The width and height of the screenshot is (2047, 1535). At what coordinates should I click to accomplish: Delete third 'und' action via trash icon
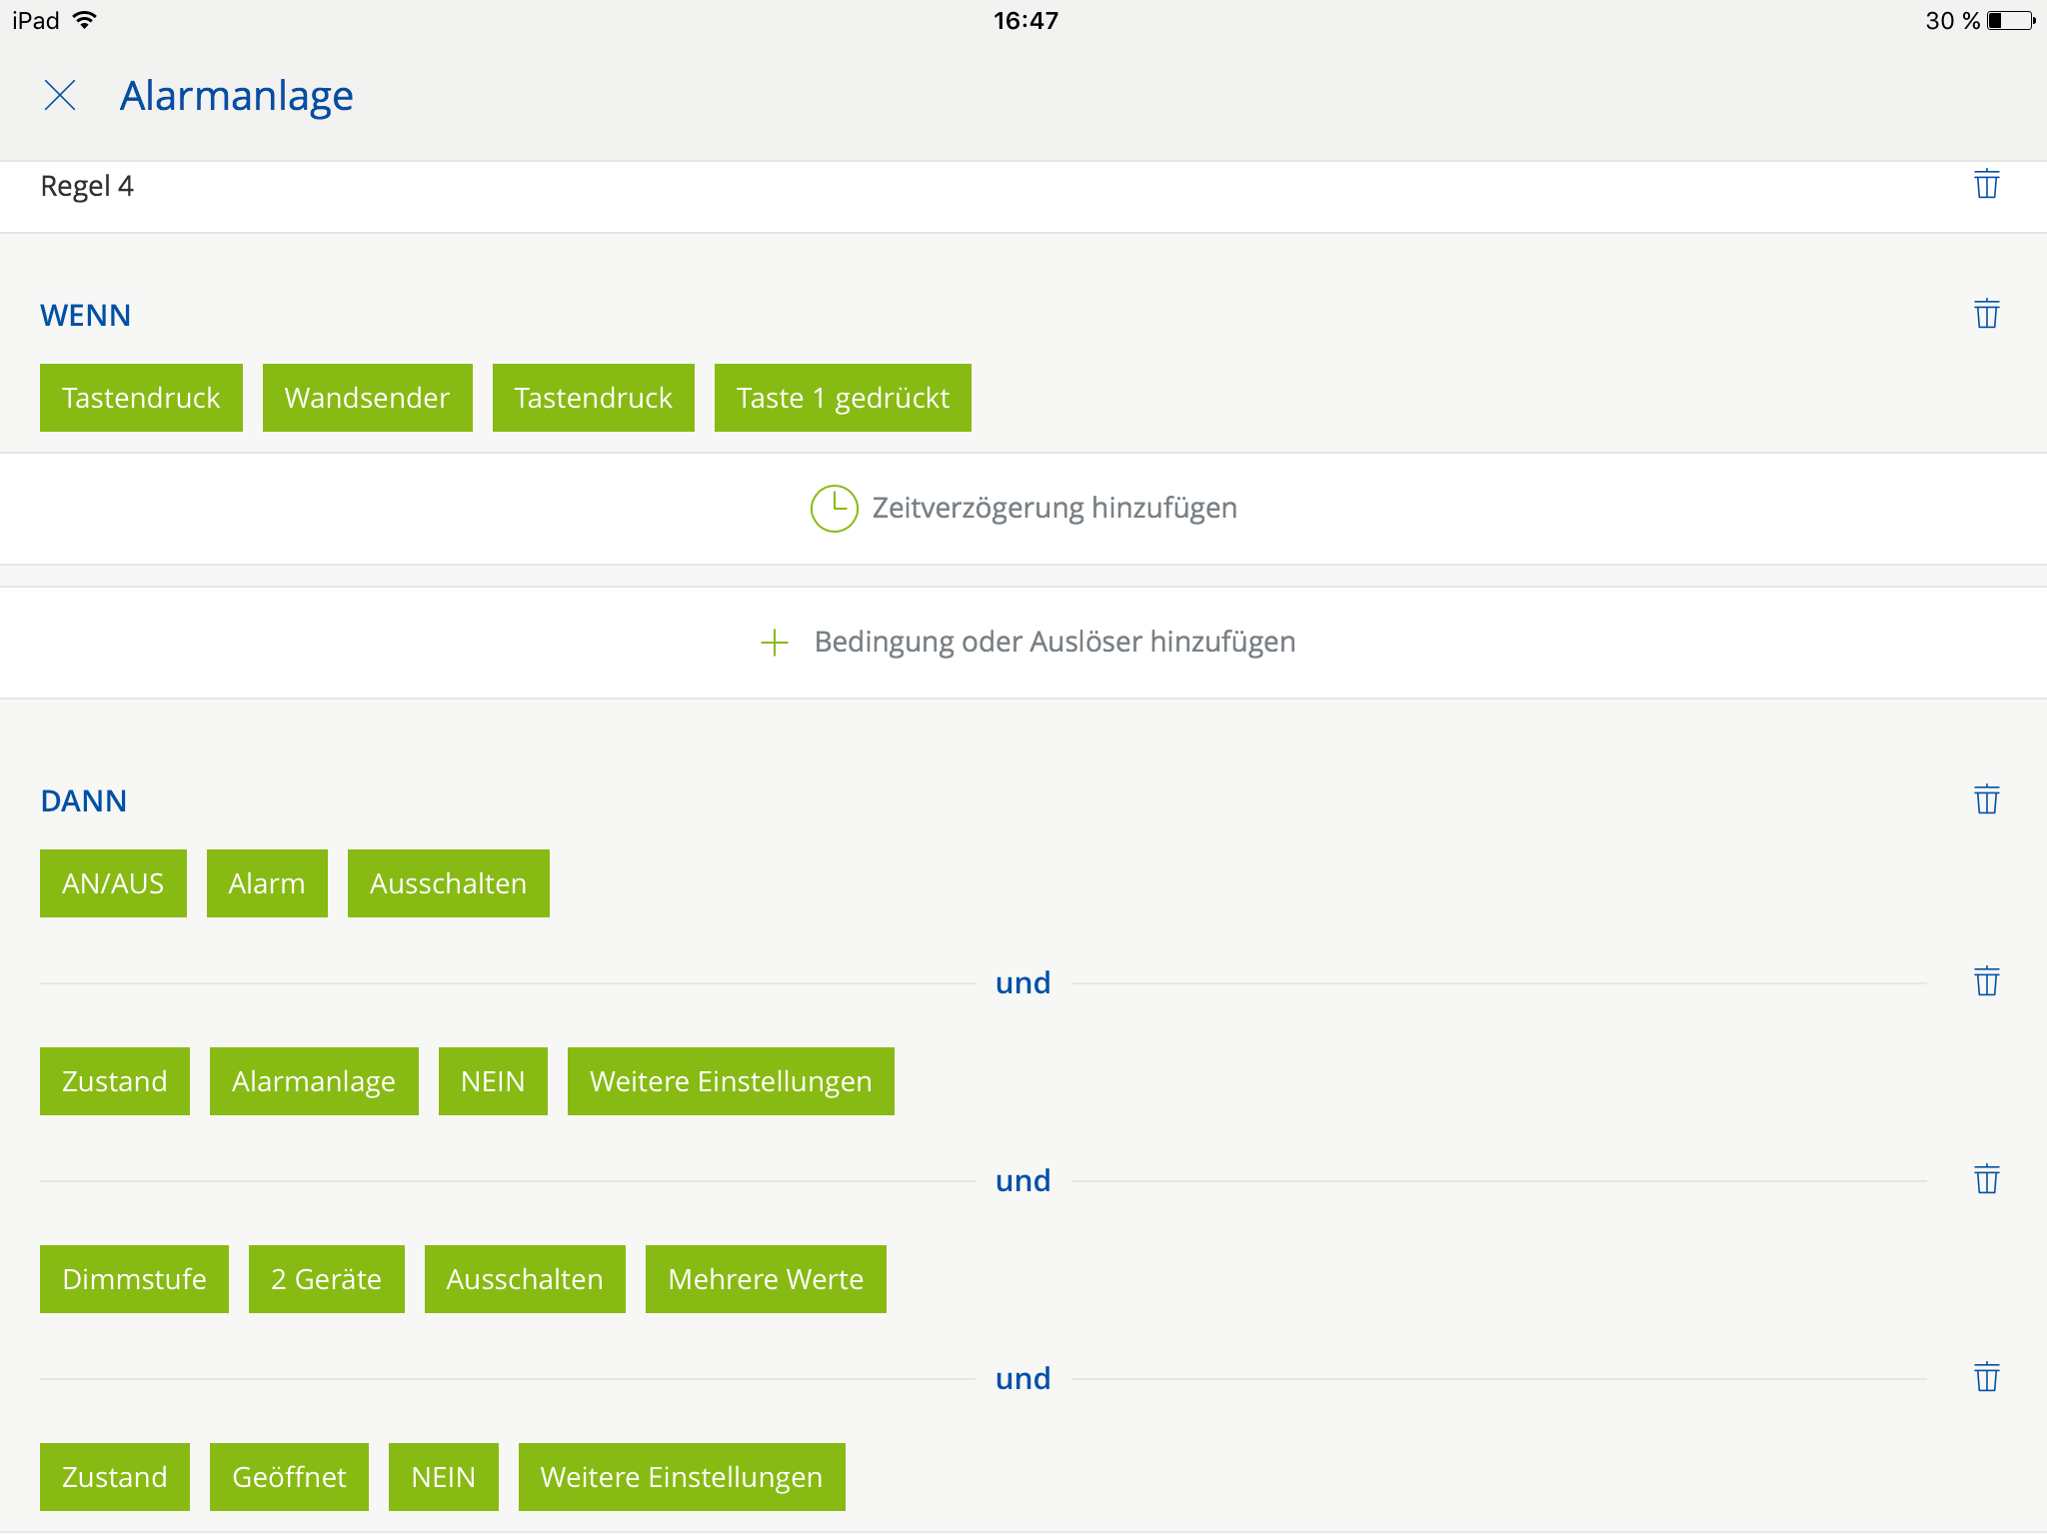[1986, 1378]
